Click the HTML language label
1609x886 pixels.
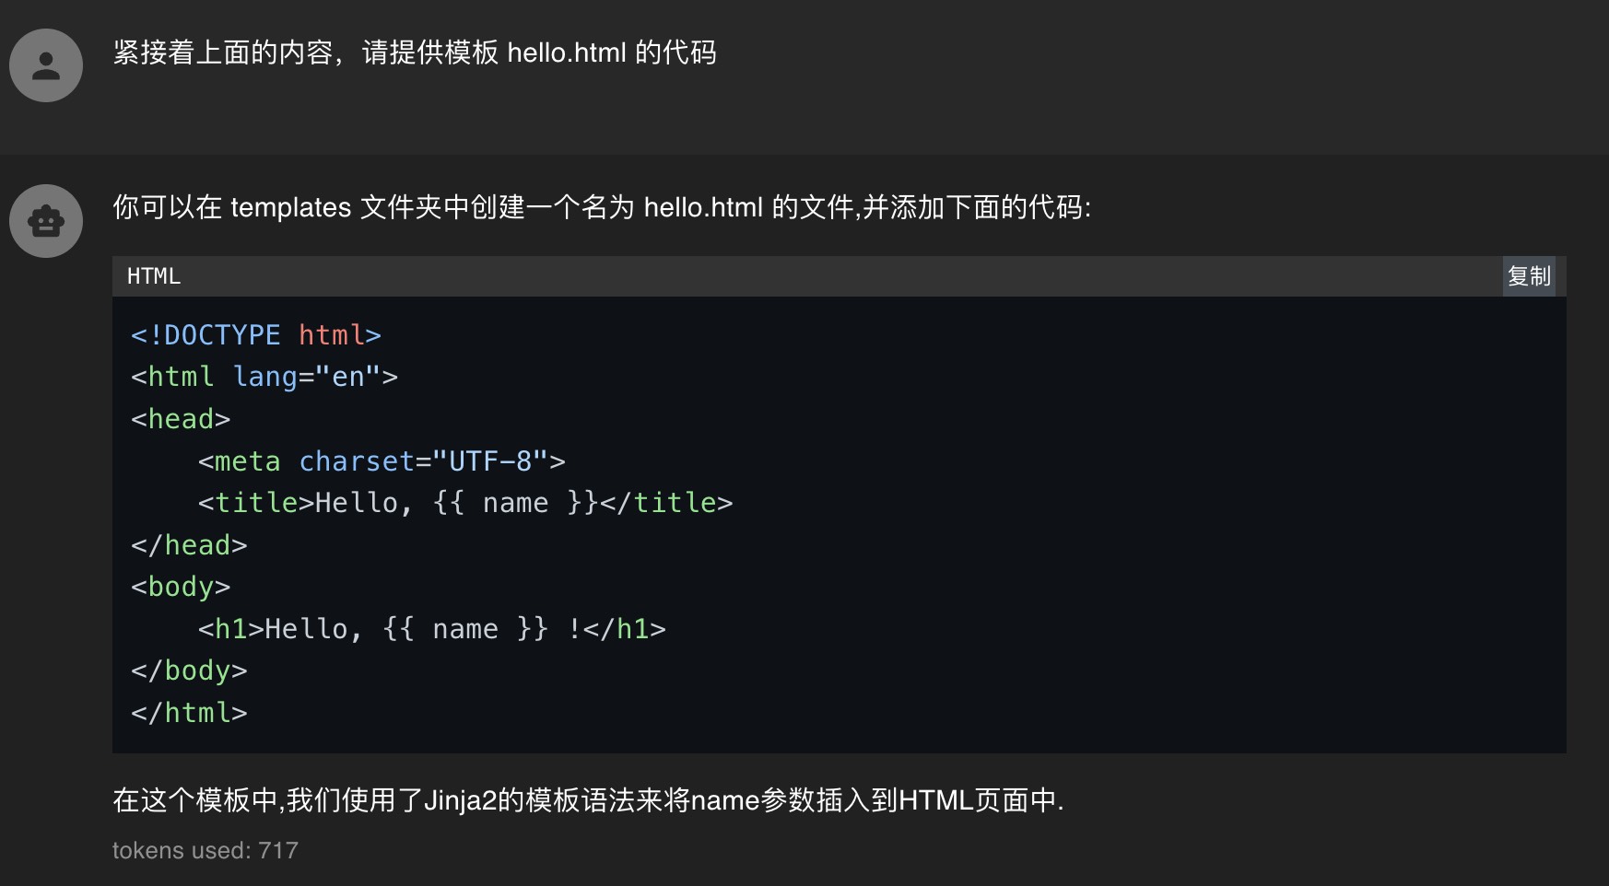coord(154,276)
